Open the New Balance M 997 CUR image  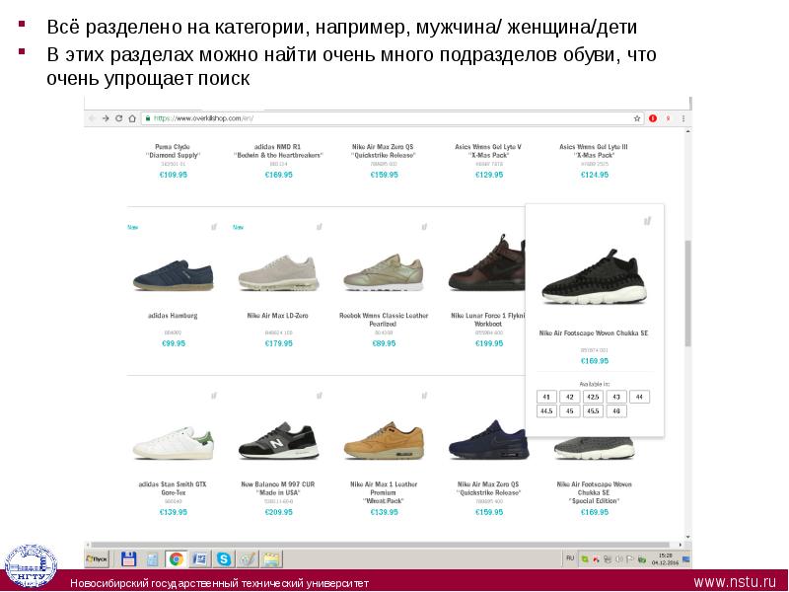pos(278,440)
